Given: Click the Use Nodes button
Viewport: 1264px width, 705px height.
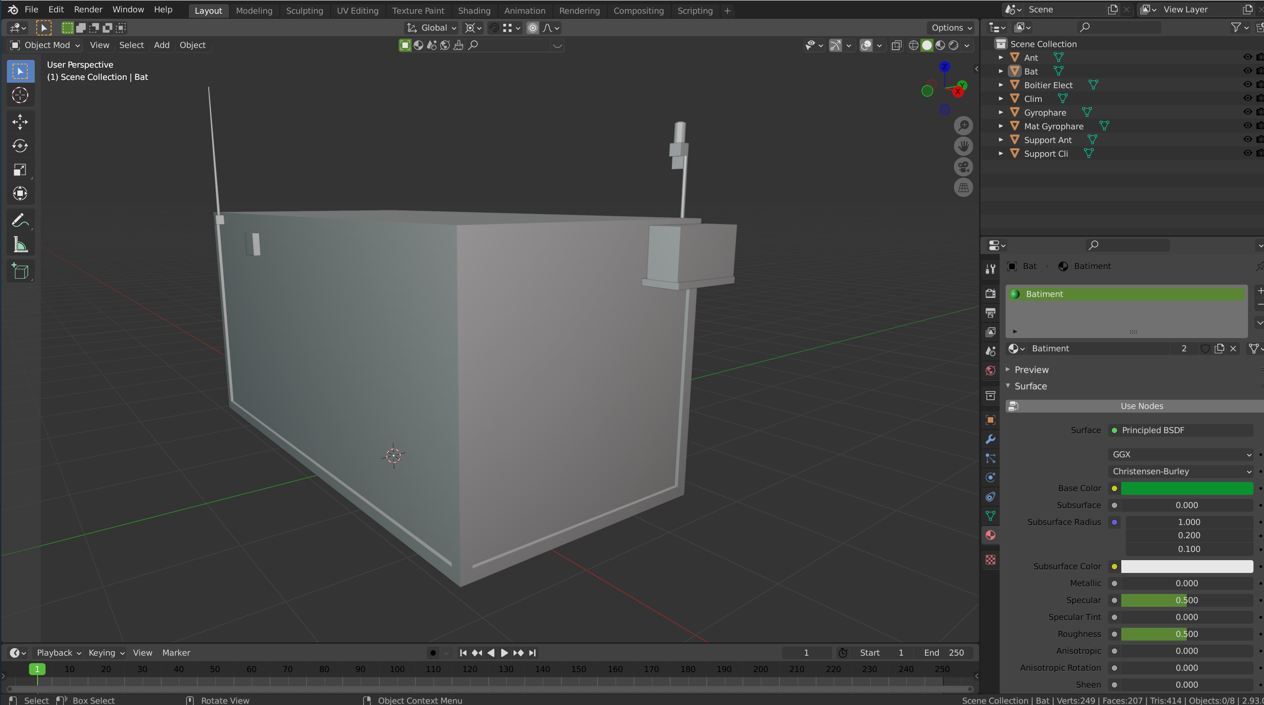Looking at the screenshot, I should coord(1141,406).
